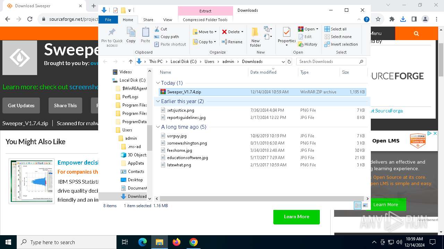
Task: Open the Compressed Folder Tools tab
Action: [205, 20]
